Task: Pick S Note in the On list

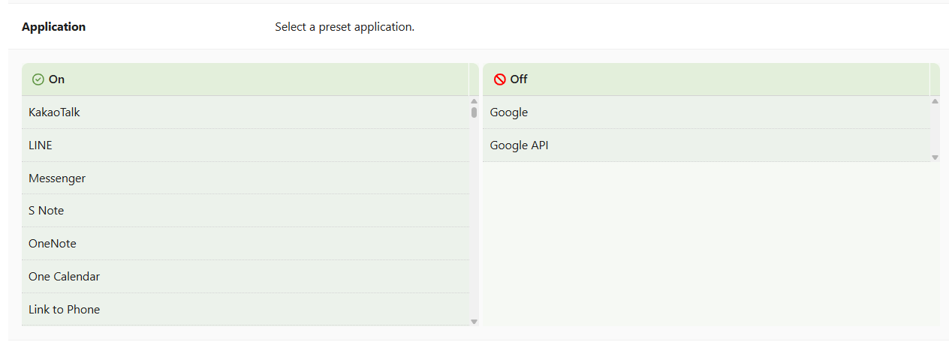Action: [x=47, y=211]
